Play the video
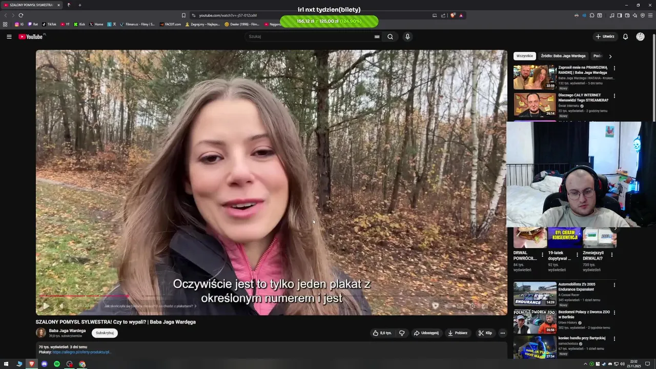This screenshot has width=656, height=369. tap(46, 306)
